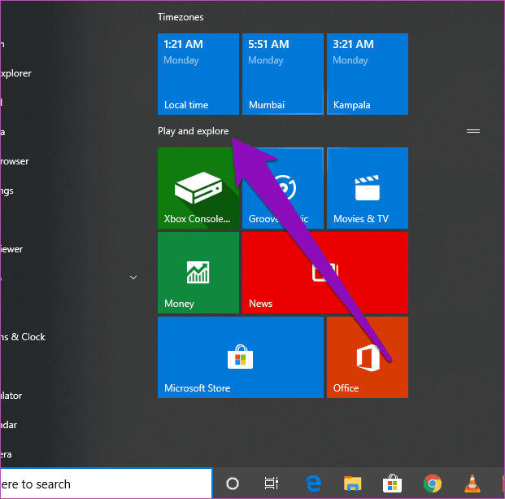This screenshot has width=505, height=499.
Task: Open Microsoft Store from the taskbar
Action: (392, 484)
